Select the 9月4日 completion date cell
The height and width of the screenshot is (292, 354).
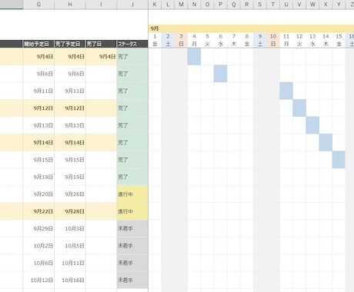tap(101, 57)
